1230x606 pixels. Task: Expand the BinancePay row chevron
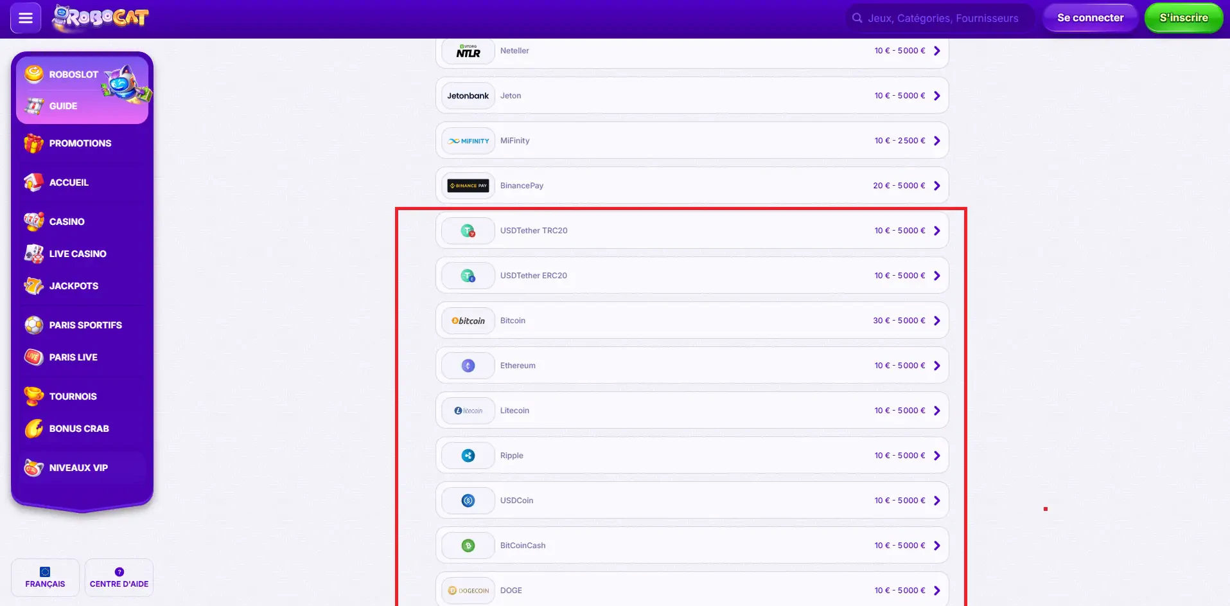click(x=937, y=186)
